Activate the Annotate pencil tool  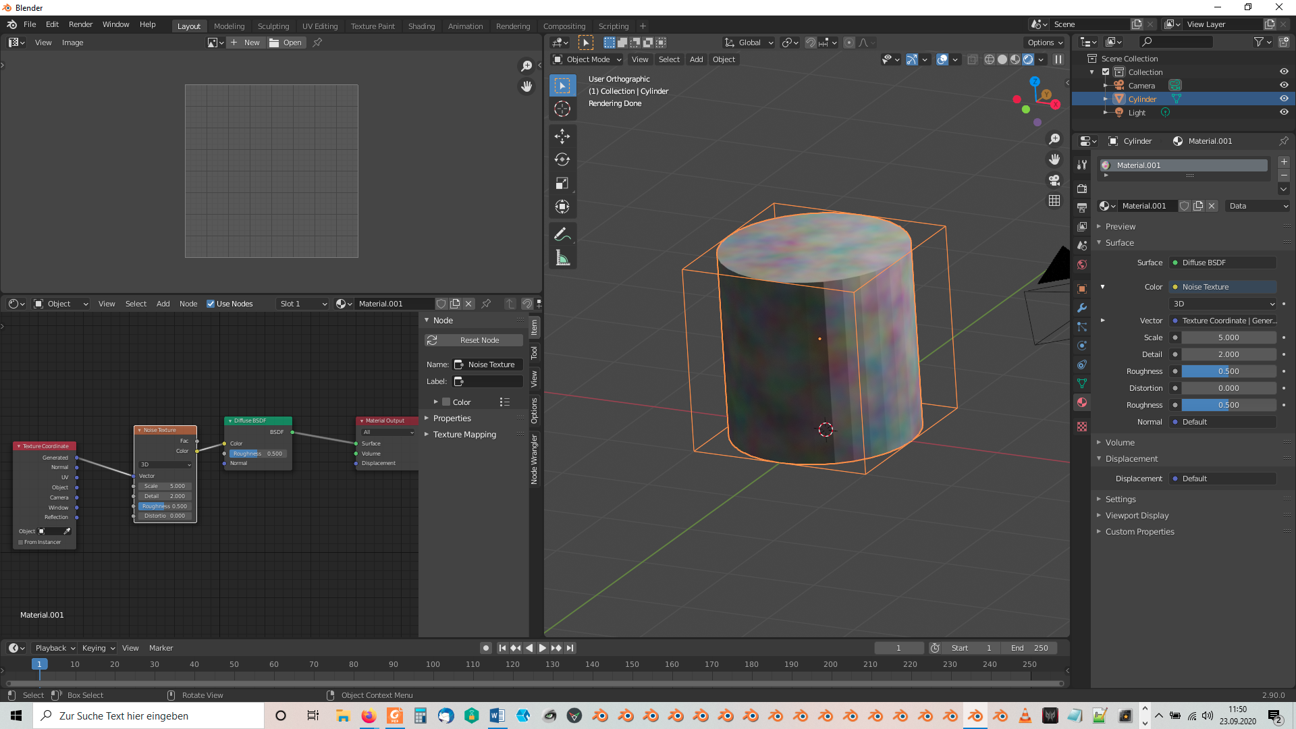pyautogui.click(x=562, y=235)
